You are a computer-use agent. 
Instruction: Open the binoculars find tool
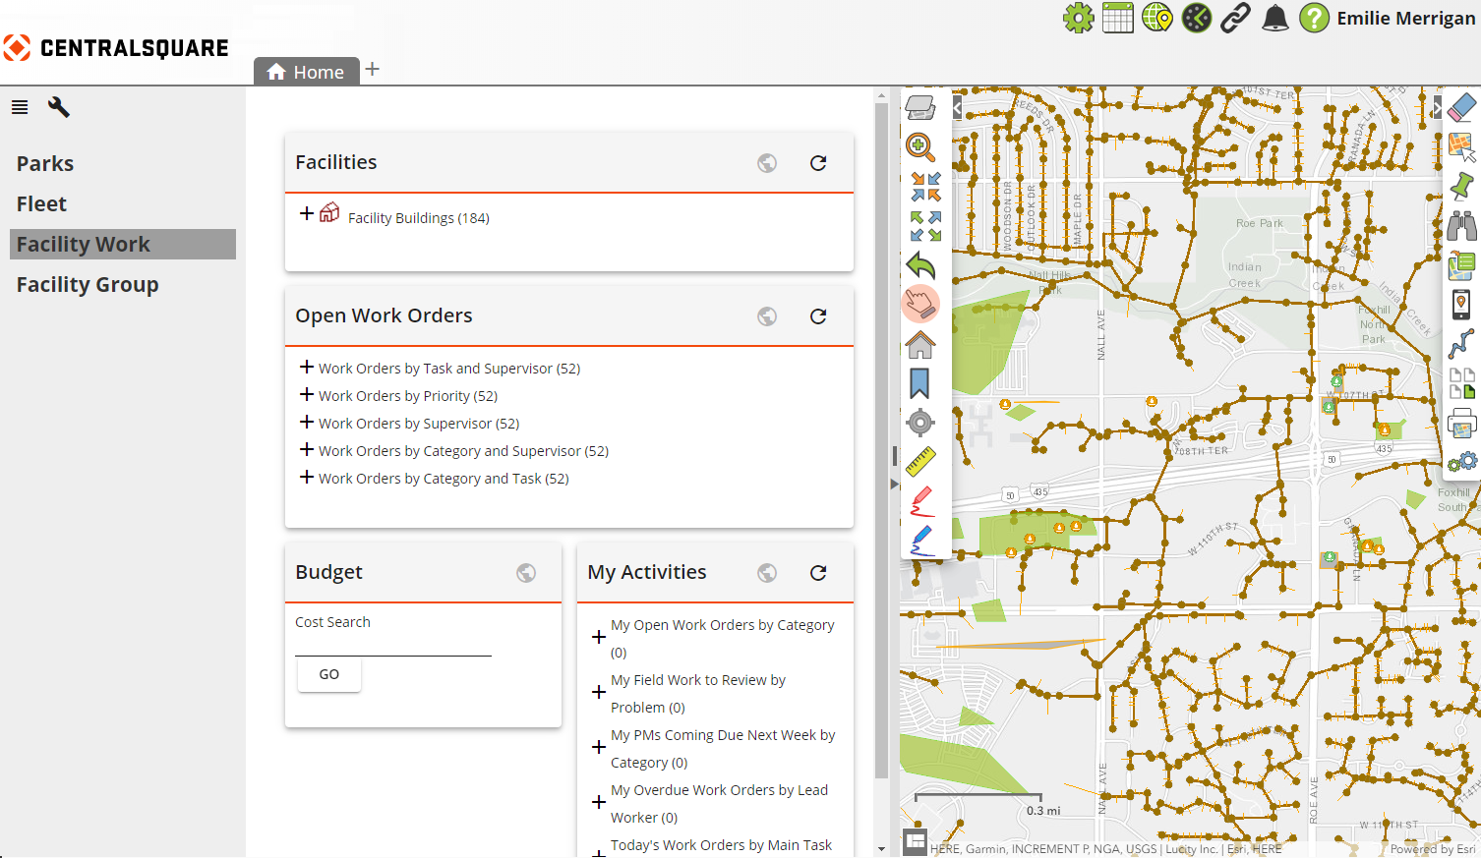tap(1462, 225)
